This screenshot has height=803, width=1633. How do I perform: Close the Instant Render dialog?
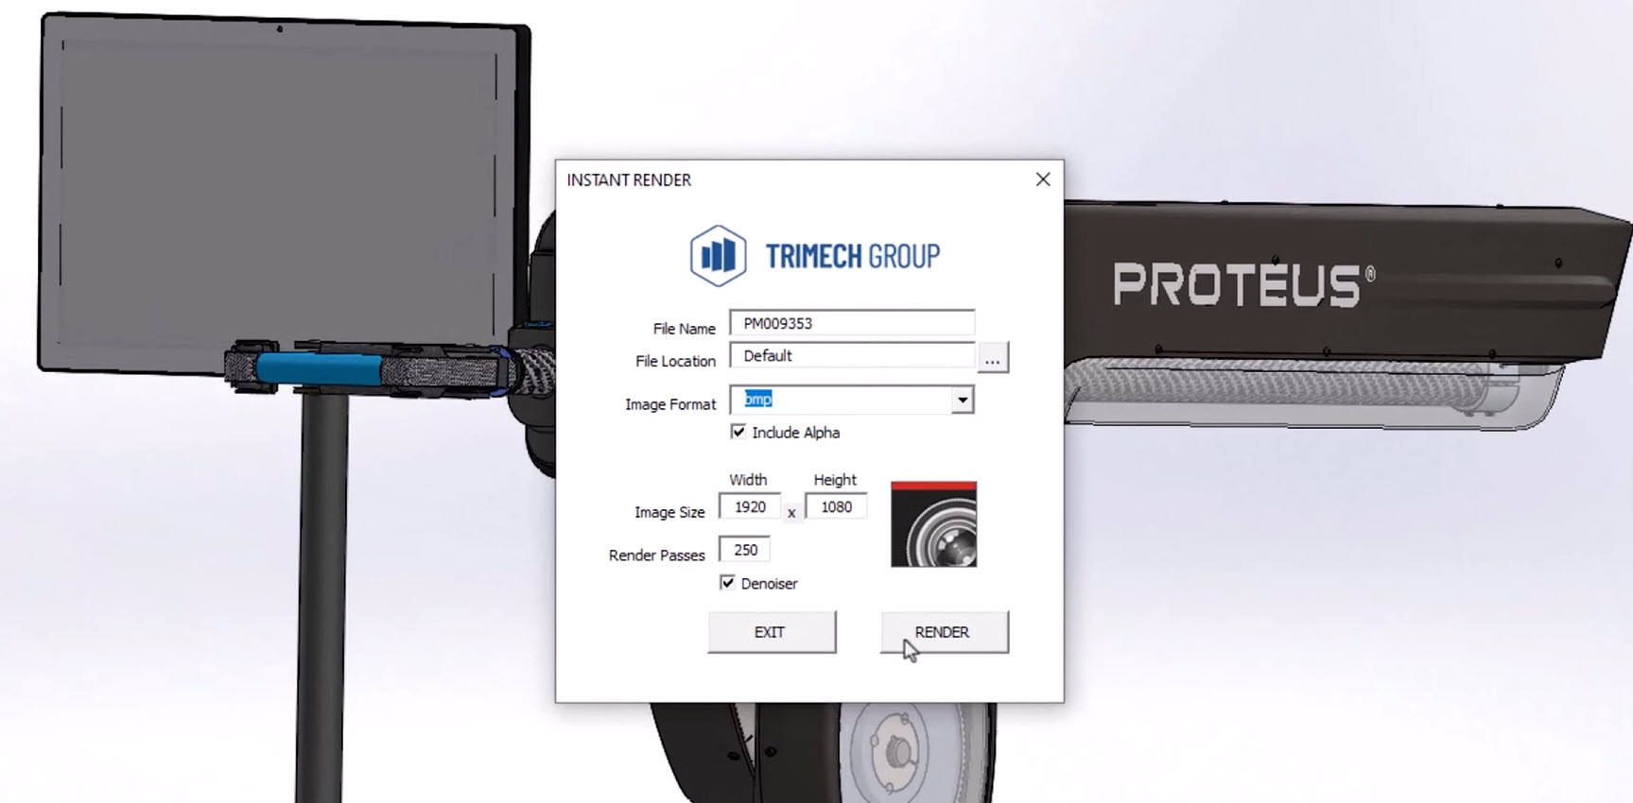[x=1042, y=179]
